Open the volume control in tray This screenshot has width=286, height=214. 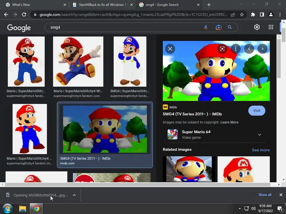tap(253, 208)
